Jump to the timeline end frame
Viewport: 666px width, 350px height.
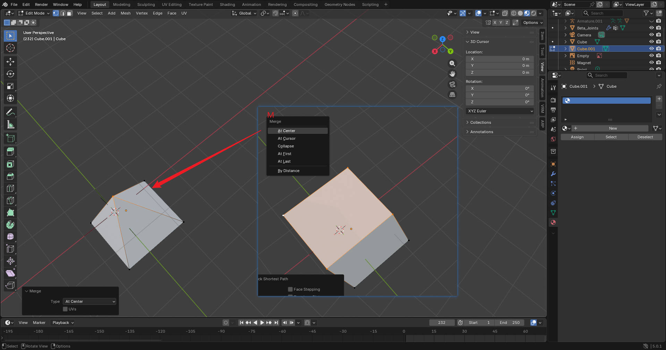click(x=276, y=323)
